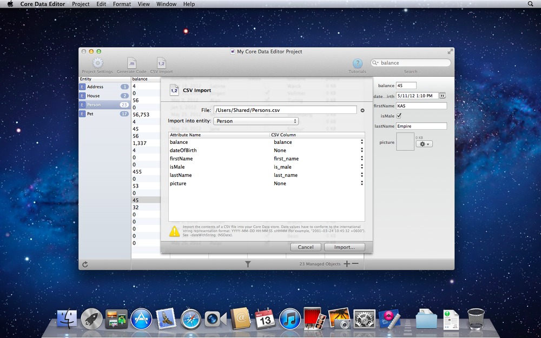The height and width of the screenshot is (338, 541).
Task: Select the Address entity
Action: click(104, 87)
